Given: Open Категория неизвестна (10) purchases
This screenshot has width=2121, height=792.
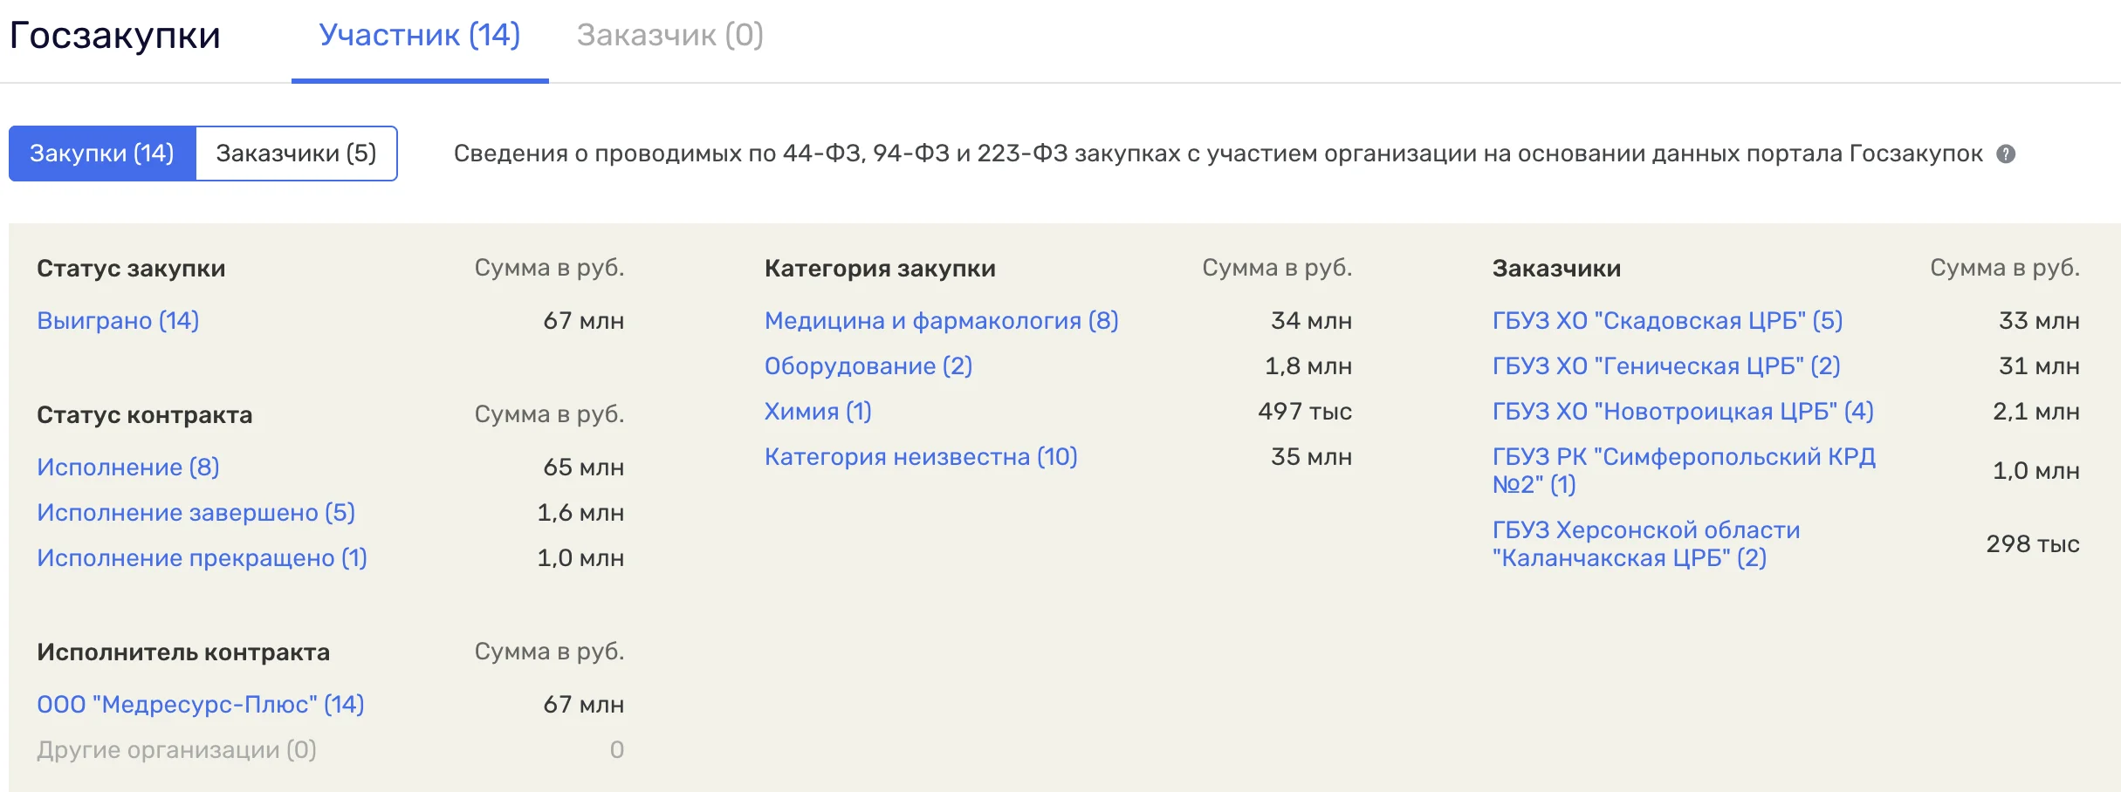Looking at the screenshot, I should [x=921, y=457].
